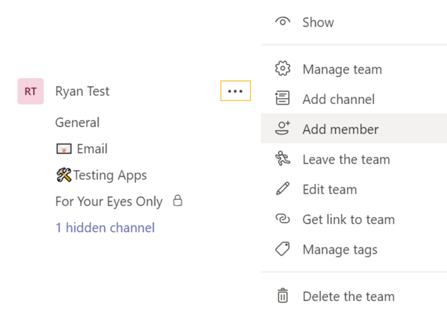Click the Delete the team trash icon
The image size is (447, 316).
[283, 296]
